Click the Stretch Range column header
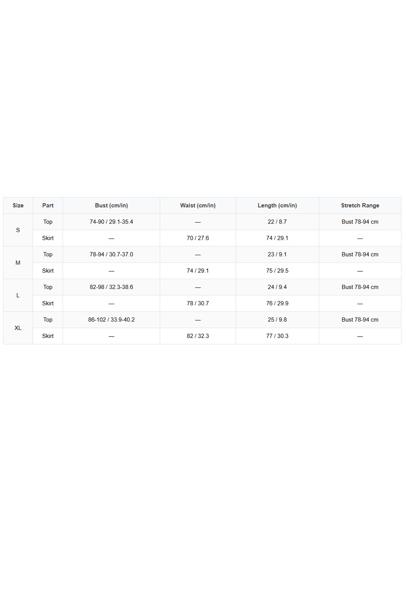Image resolution: width=406 pixels, height=609 pixels. [360, 206]
